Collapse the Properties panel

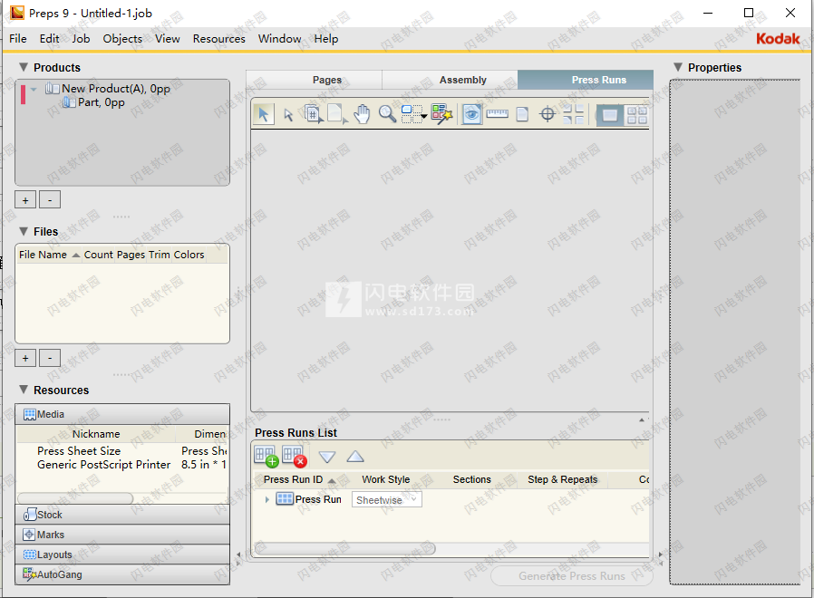pyautogui.click(x=677, y=67)
